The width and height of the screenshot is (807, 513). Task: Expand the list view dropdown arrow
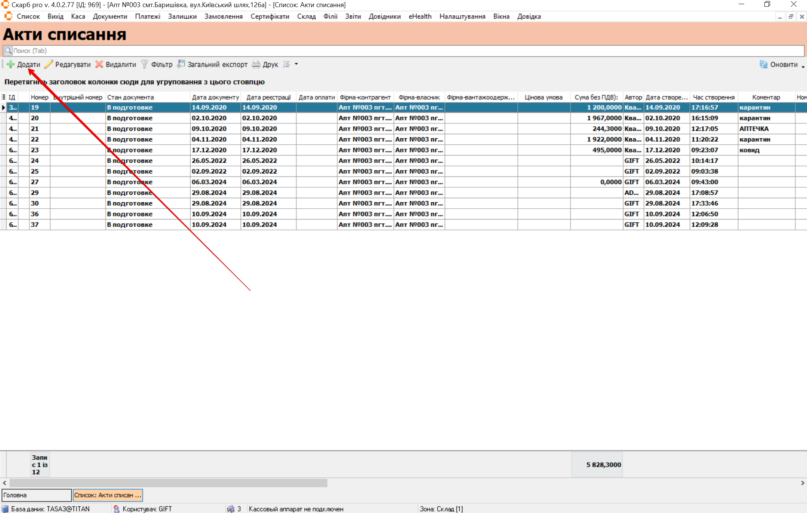pos(296,64)
